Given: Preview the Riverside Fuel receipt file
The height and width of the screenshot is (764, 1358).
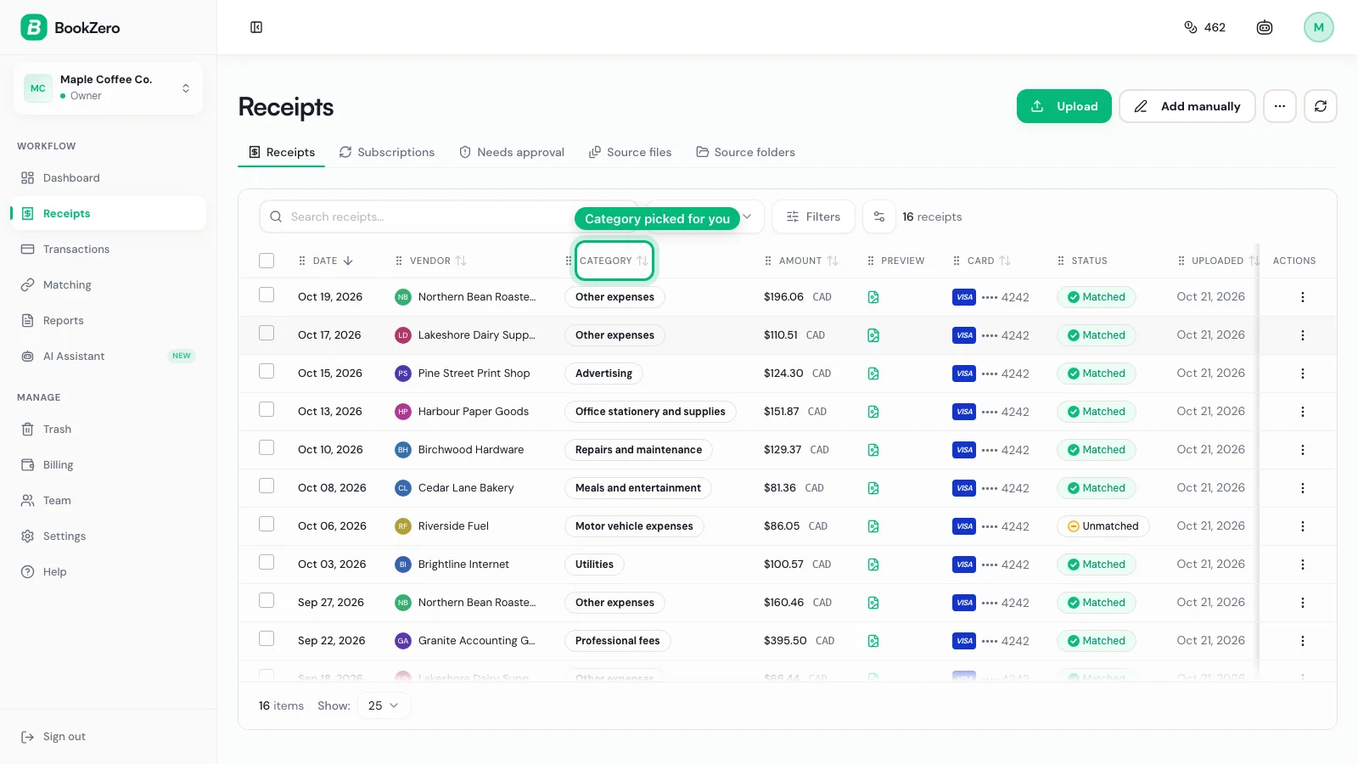Looking at the screenshot, I should tap(873, 526).
